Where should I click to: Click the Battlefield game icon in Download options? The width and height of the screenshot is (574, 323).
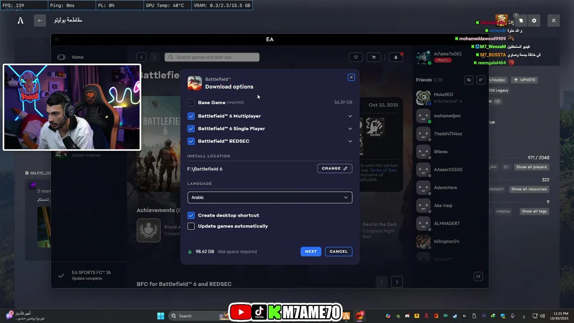(195, 83)
